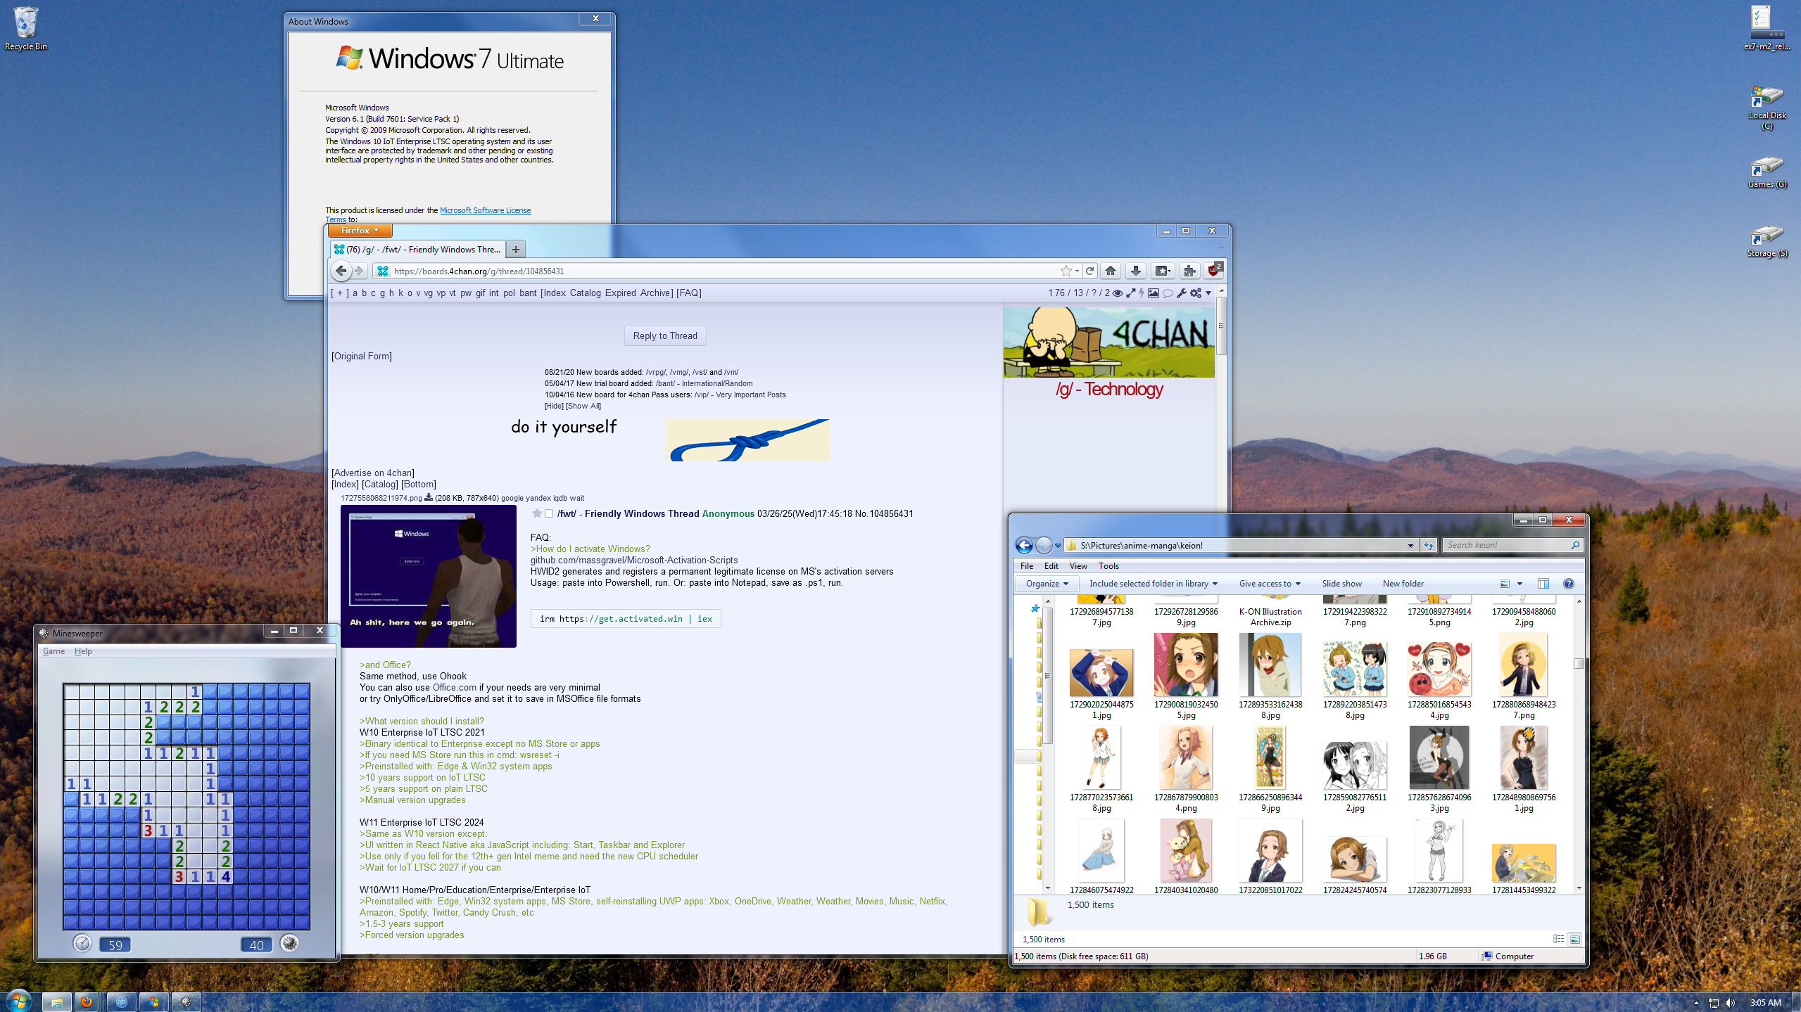1801x1012 pixels.
Task: Open Firefox downloads arrow icon
Action: pos(1135,271)
